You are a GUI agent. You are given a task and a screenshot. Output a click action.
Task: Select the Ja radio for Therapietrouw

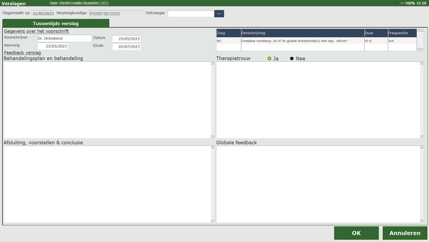pos(269,58)
